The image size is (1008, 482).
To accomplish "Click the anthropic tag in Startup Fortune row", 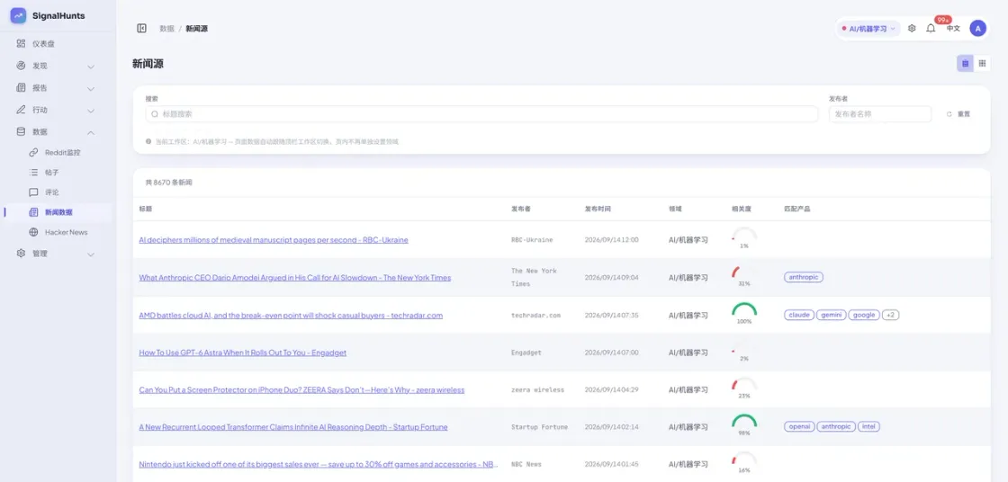I will coord(836,426).
